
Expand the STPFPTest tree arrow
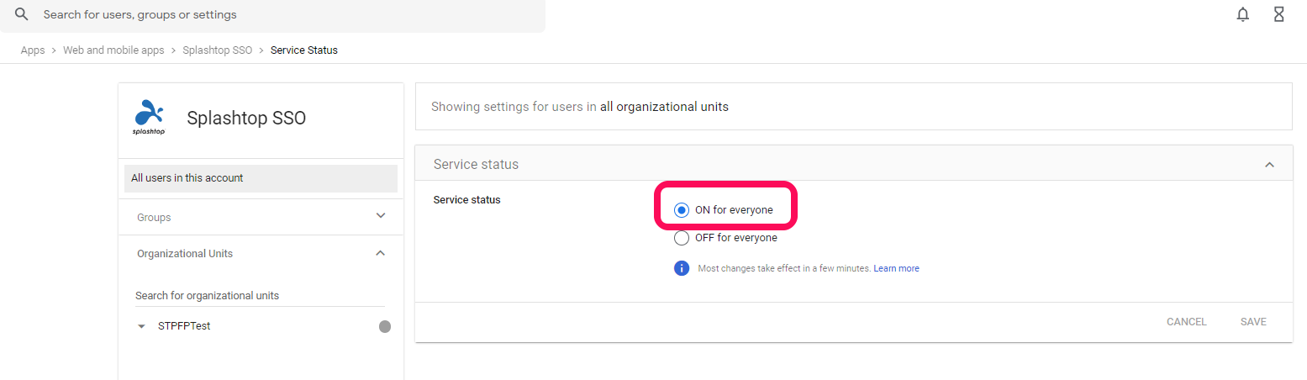click(x=141, y=326)
